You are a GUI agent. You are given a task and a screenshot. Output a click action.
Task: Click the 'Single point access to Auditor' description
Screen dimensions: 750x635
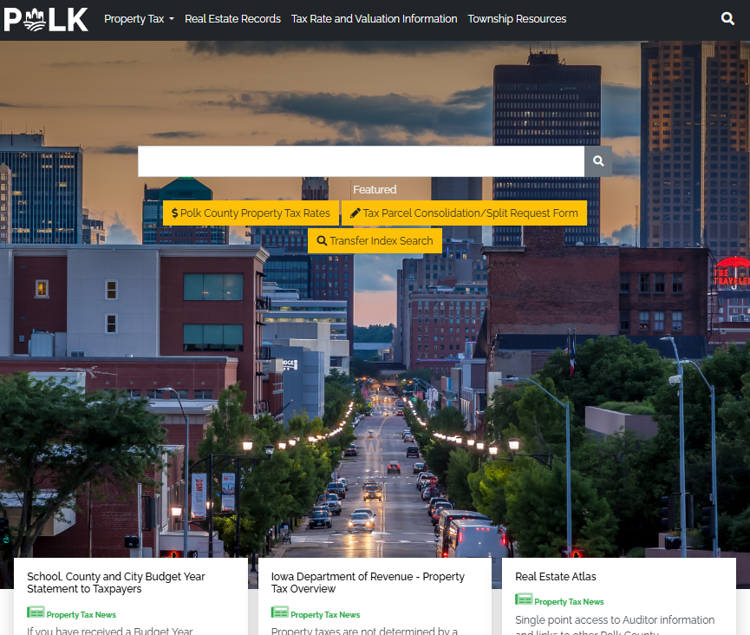pyautogui.click(x=614, y=620)
